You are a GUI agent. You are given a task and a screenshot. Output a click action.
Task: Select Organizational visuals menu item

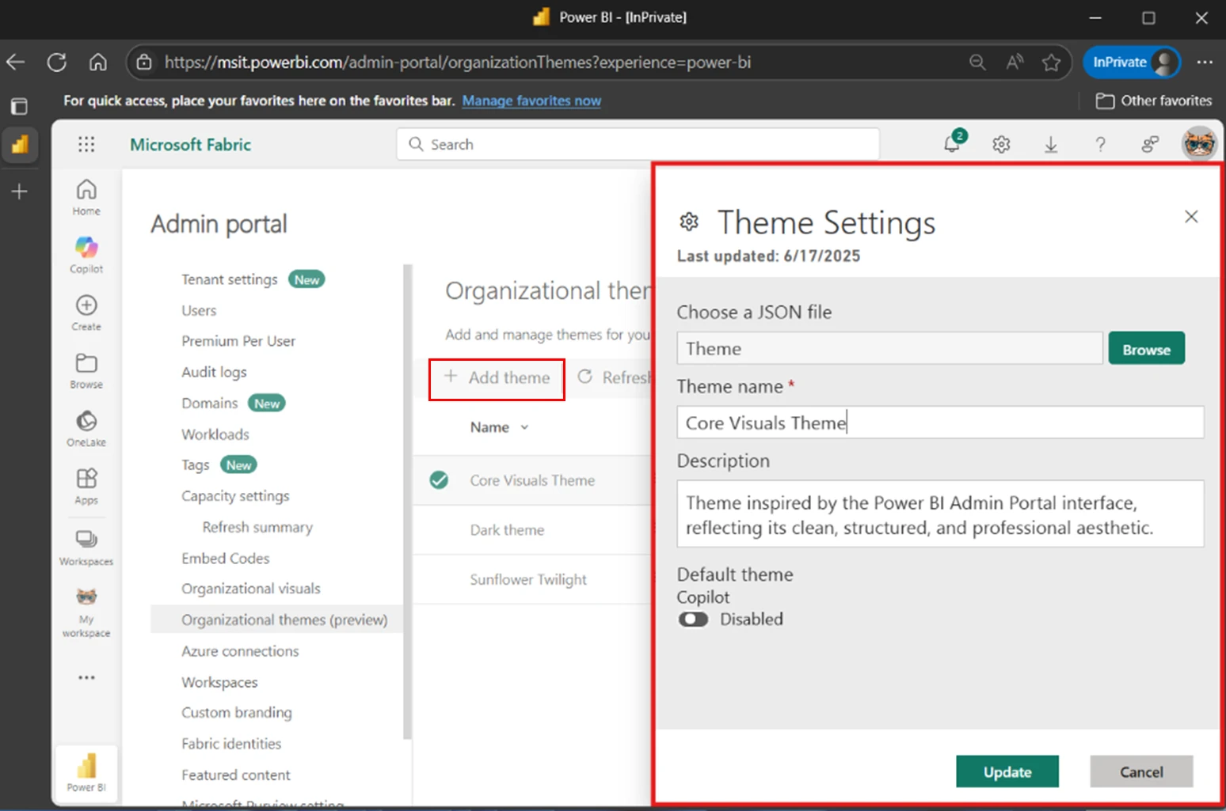(x=250, y=589)
